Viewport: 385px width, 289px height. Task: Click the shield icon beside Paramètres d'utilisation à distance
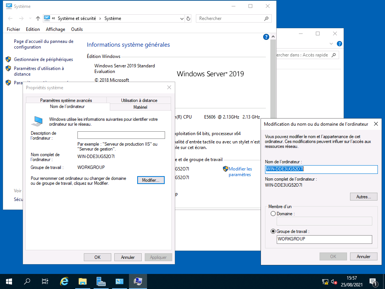(x=8, y=68)
